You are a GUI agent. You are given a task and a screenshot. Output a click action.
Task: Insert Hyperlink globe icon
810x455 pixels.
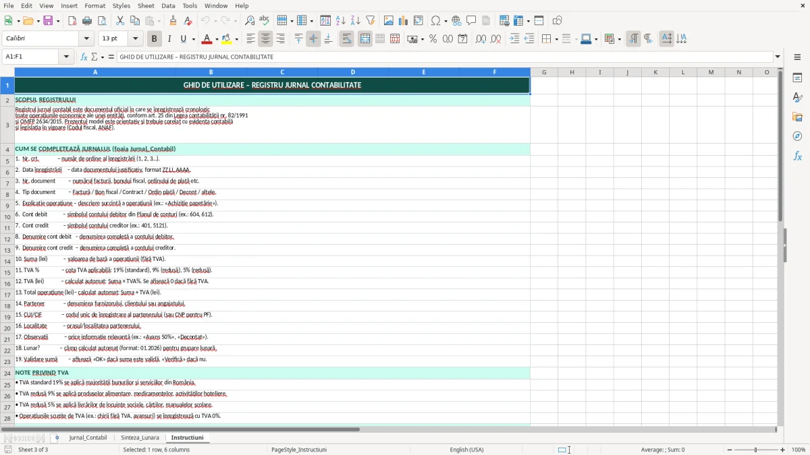tap(456, 21)
